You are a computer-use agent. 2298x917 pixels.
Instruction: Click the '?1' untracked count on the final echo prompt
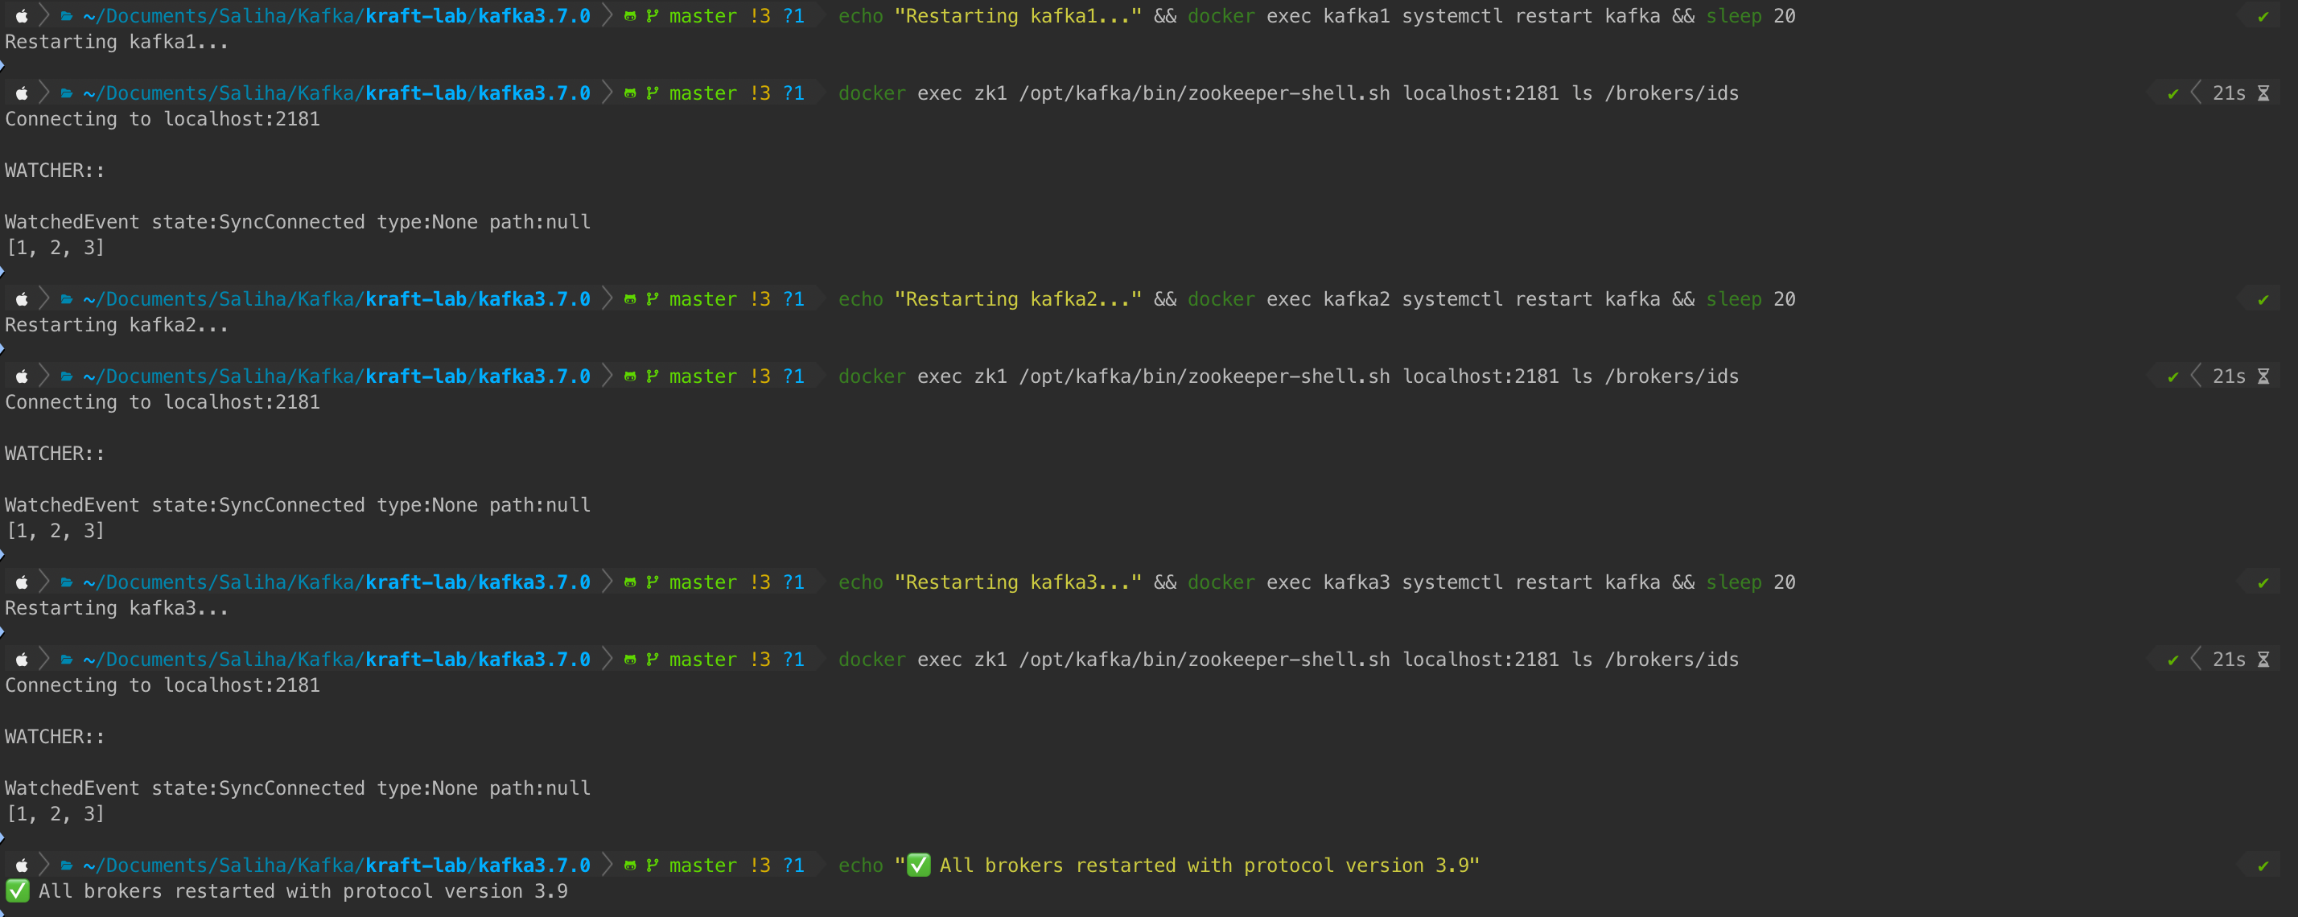pyautogui.click(x=793, y=866)
